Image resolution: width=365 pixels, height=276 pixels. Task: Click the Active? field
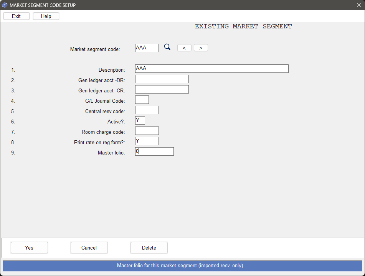140,120
